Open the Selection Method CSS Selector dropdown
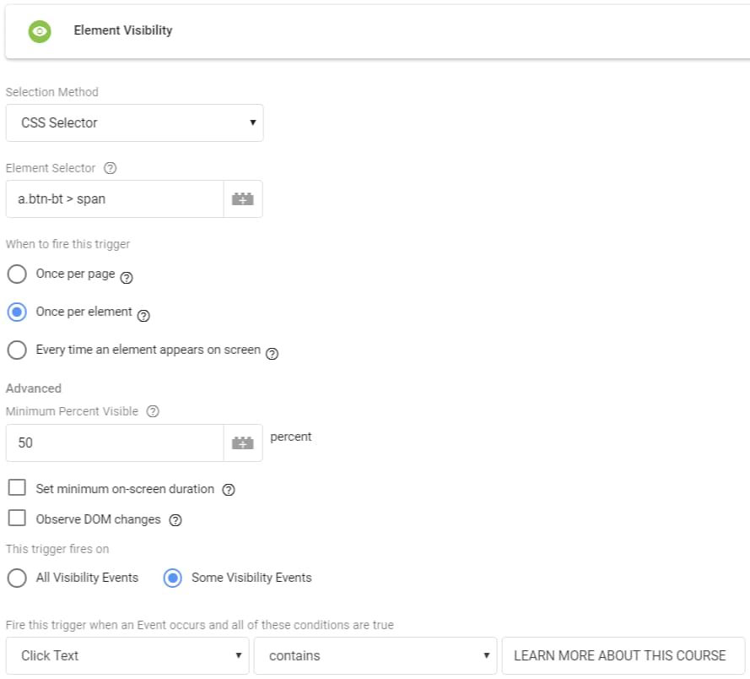This screenshot has height=679, width=750. click(x=134, y=123)
